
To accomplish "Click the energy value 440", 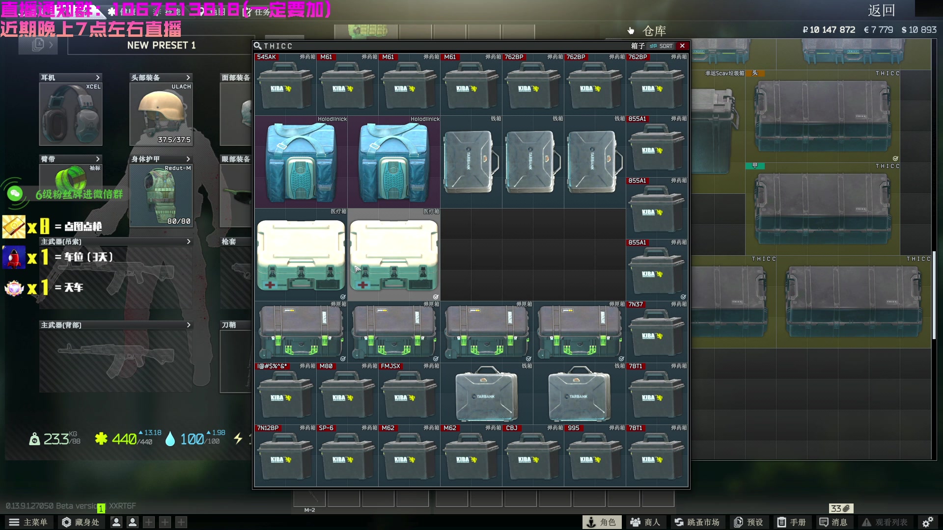I will 124,438.
